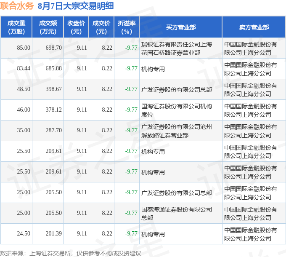Click the 折溢率(%) column header
The width and height of the screenshot is (286, 257).
127,27
